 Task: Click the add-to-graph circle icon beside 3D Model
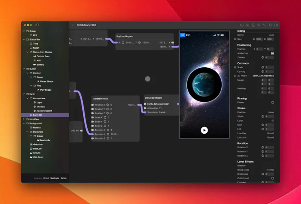pyautogui.click(x=235, y=76)
